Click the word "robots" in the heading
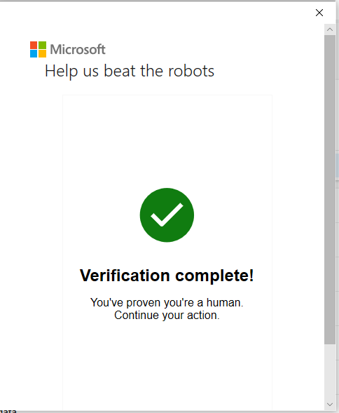339x413 pixels. coord(191,71)
